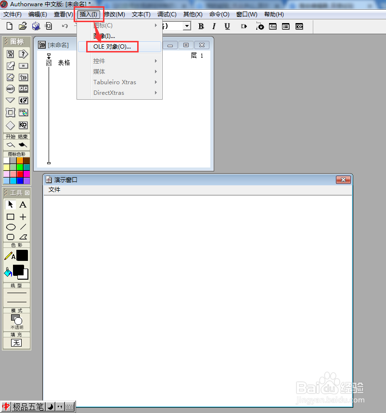Toggle Underline formatting

click(x=227, y=26)
